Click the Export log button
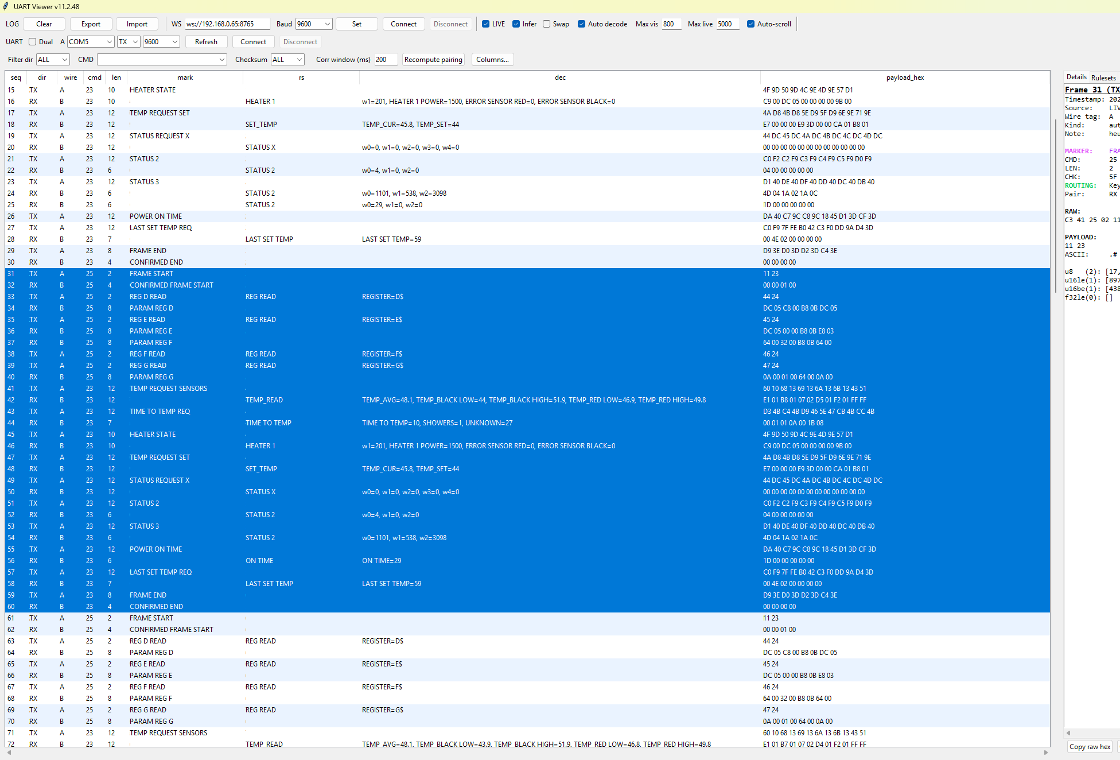Viewport: 1120px width, 760px height. coord(91,24)
